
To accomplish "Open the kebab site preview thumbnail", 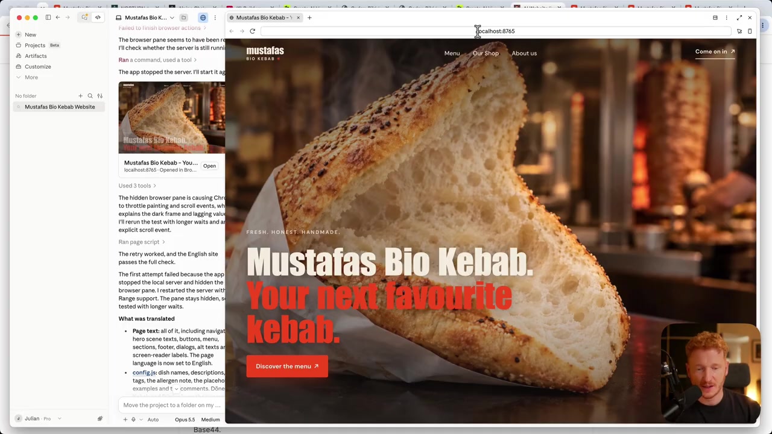I will 172,118.
